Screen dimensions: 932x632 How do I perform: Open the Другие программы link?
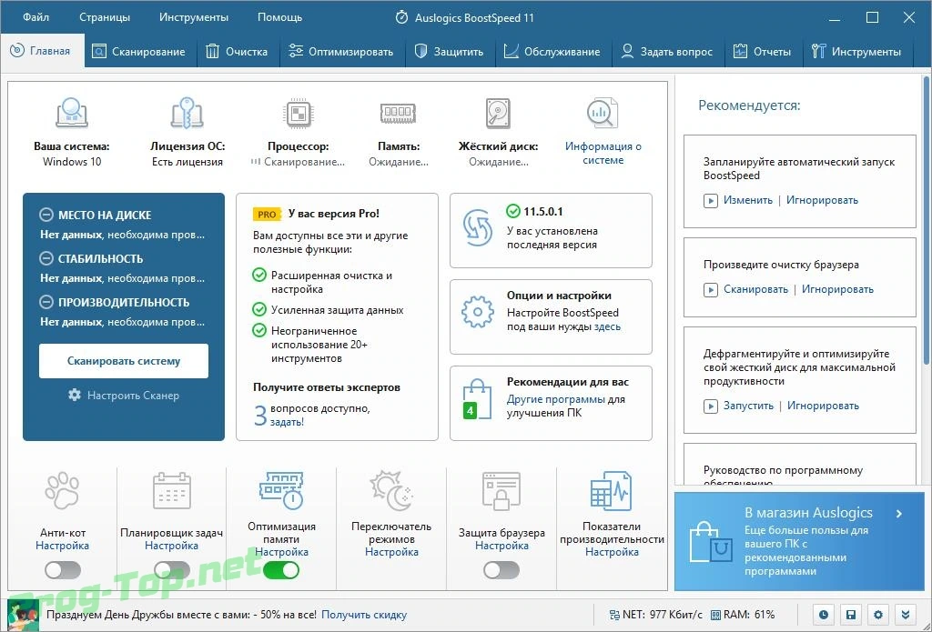556,399
